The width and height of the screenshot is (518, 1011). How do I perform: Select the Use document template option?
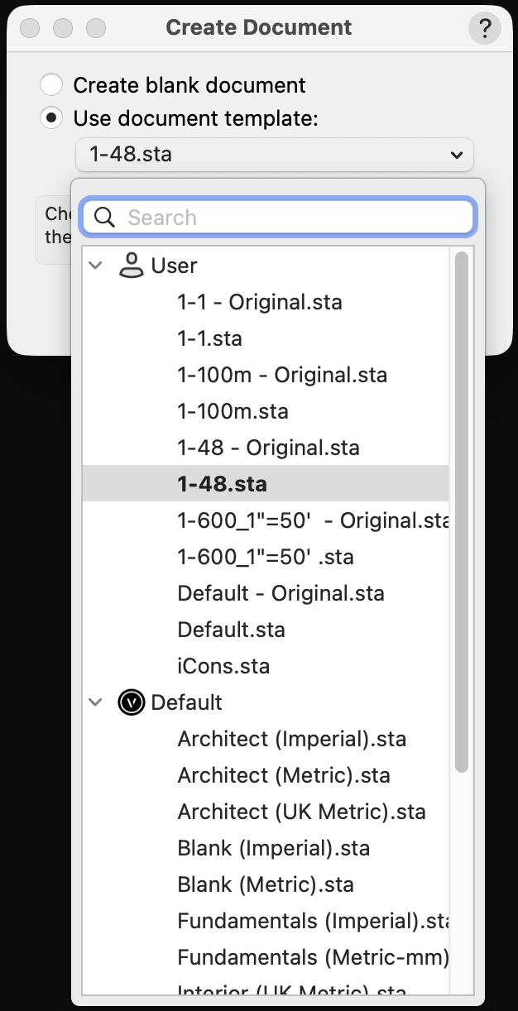point(51,118)
